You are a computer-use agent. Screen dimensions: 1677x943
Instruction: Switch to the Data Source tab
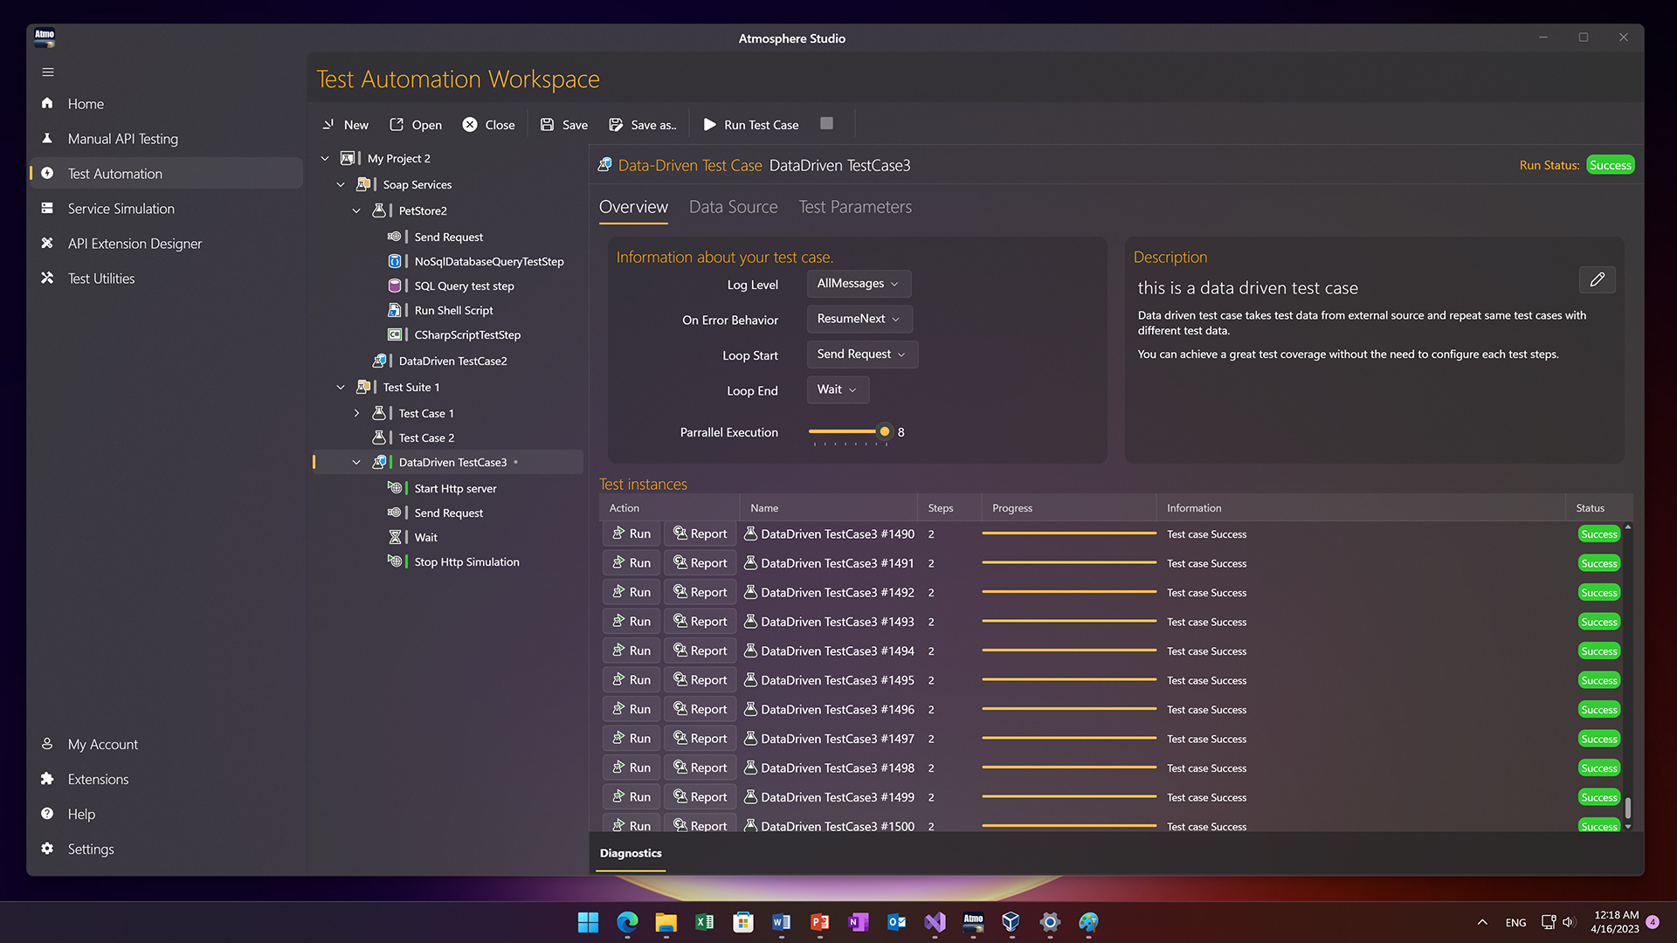[733, 207]
